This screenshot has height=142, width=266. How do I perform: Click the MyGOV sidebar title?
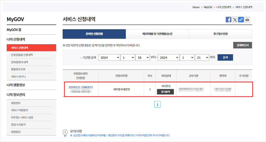pos(15,19)
